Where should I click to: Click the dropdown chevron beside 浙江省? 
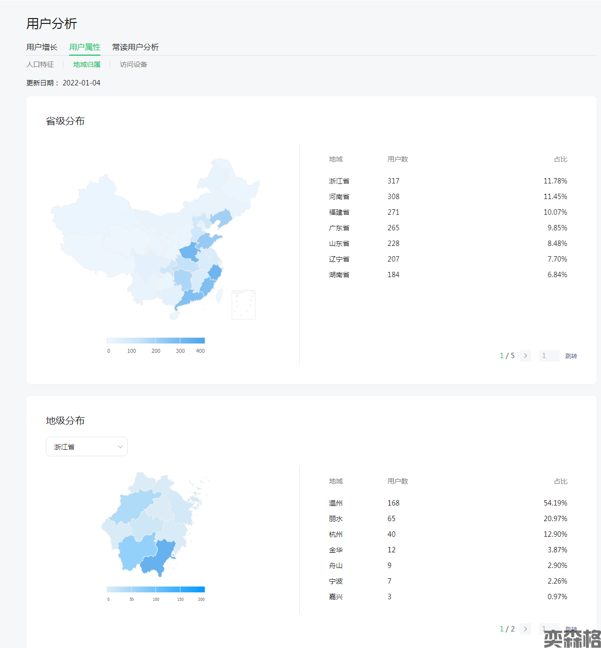click(x=120, y=446)
